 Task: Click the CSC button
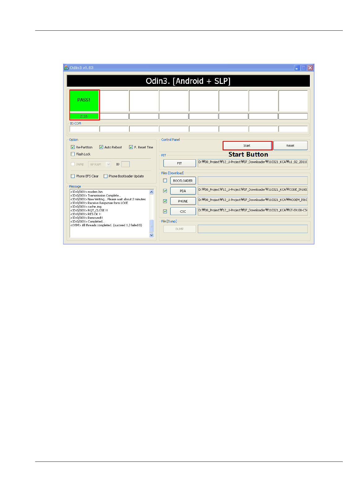pos(183,211)
